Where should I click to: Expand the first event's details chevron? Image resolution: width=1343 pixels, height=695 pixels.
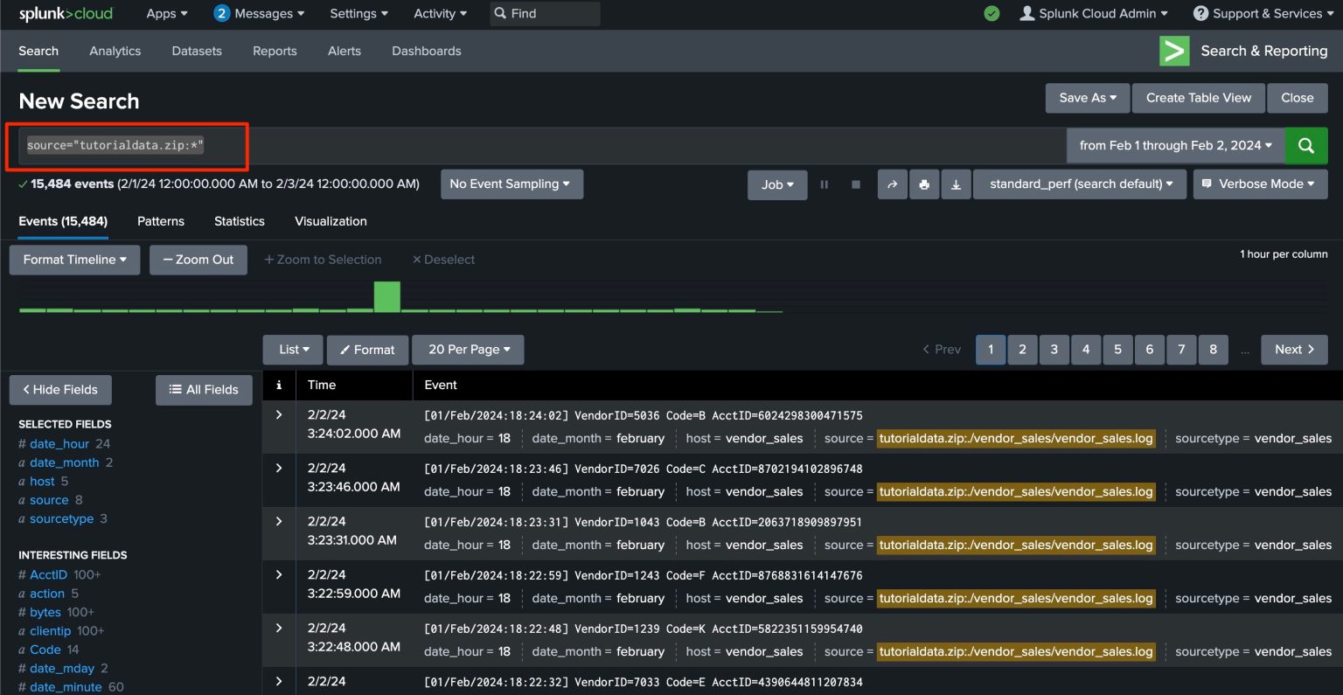[278, 414]
